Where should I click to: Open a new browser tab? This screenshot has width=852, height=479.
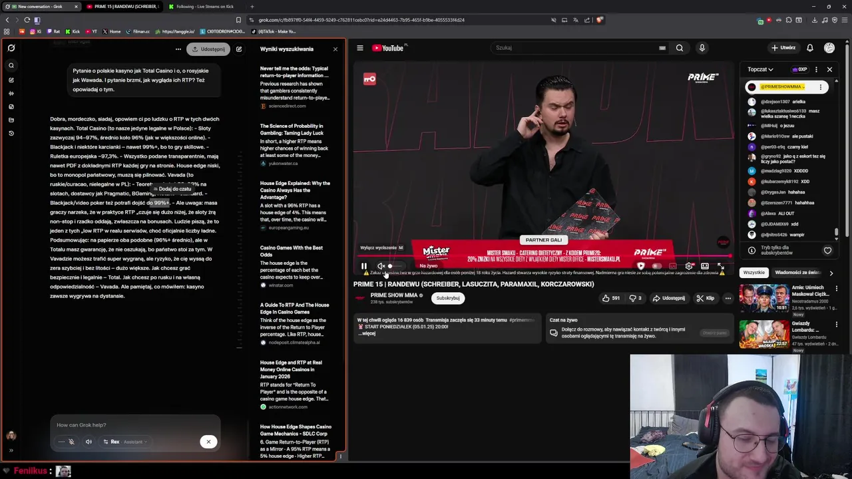coord(252,7)
